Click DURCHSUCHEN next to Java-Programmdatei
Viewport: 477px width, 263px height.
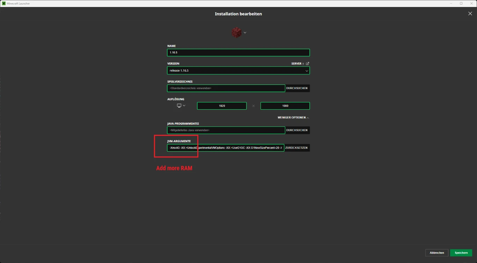297,130
